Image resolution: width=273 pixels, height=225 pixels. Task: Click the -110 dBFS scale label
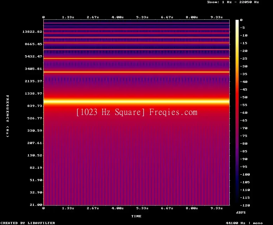pos(245,190)
